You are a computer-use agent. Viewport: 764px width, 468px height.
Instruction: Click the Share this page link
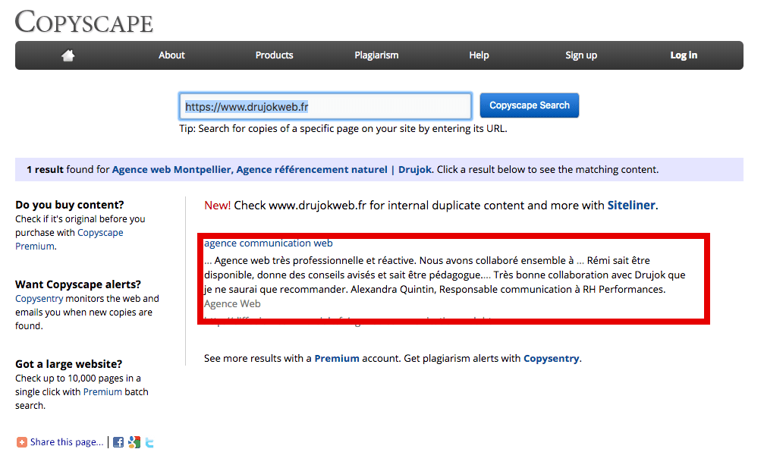[67, 442]
